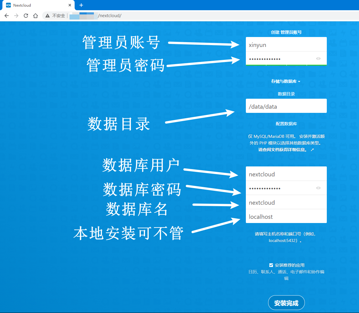359x313 pixels.
Task: Open the 请查阅文档获得详细信息 documentation link
Action: click(x=286, y=150)
